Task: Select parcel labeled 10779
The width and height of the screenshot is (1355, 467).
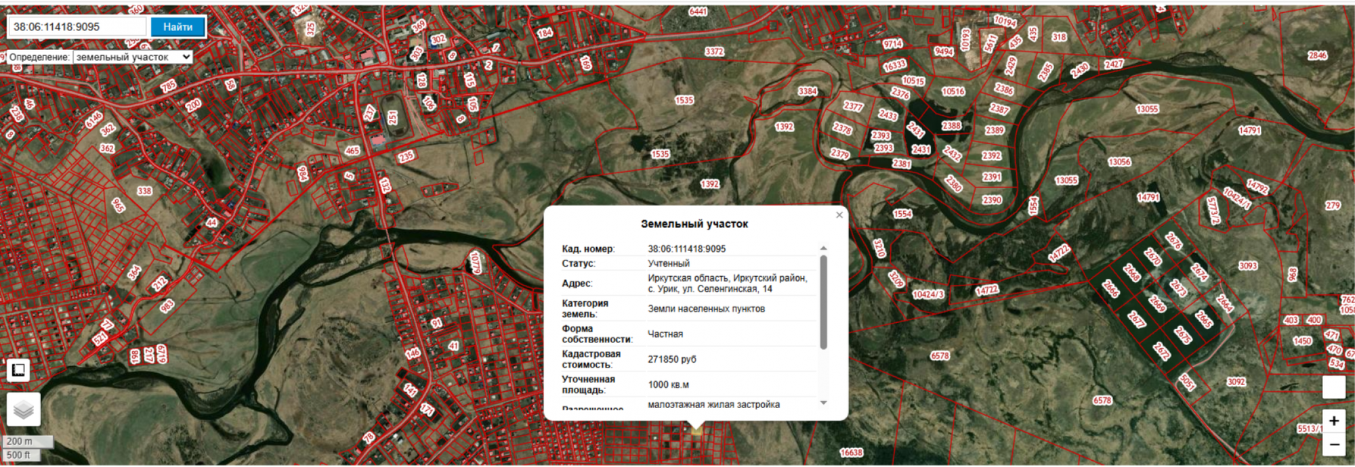Action: point(475,263)
